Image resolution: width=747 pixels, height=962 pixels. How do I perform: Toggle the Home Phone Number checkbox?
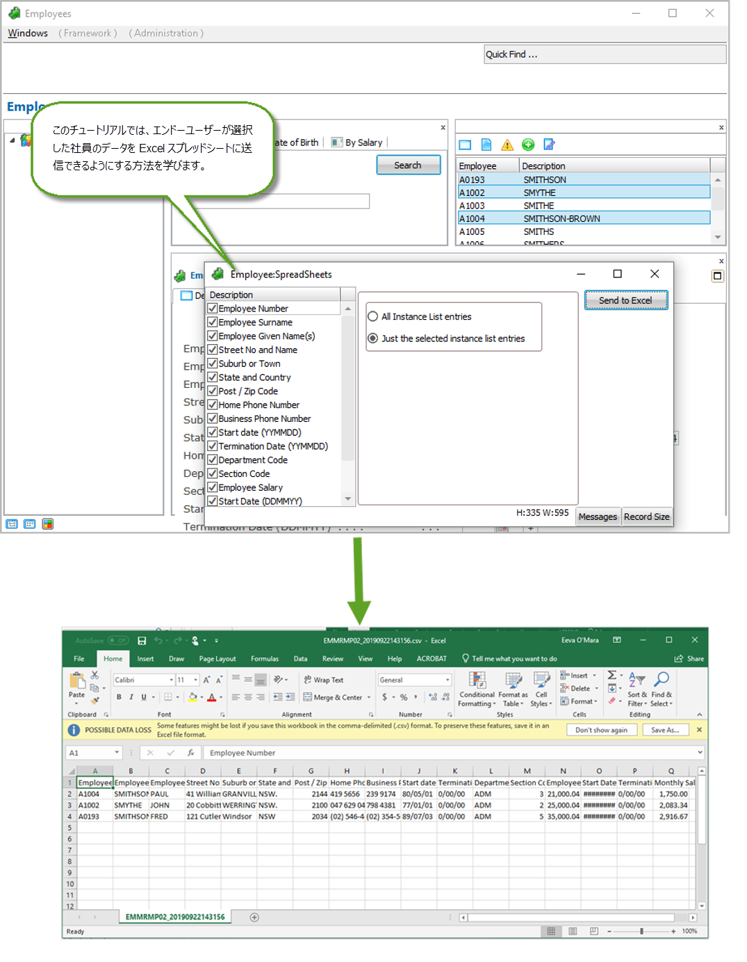pos(213,405)
